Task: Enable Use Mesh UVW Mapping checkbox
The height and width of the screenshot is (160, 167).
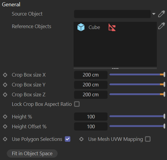Action: tap(148, 139)
